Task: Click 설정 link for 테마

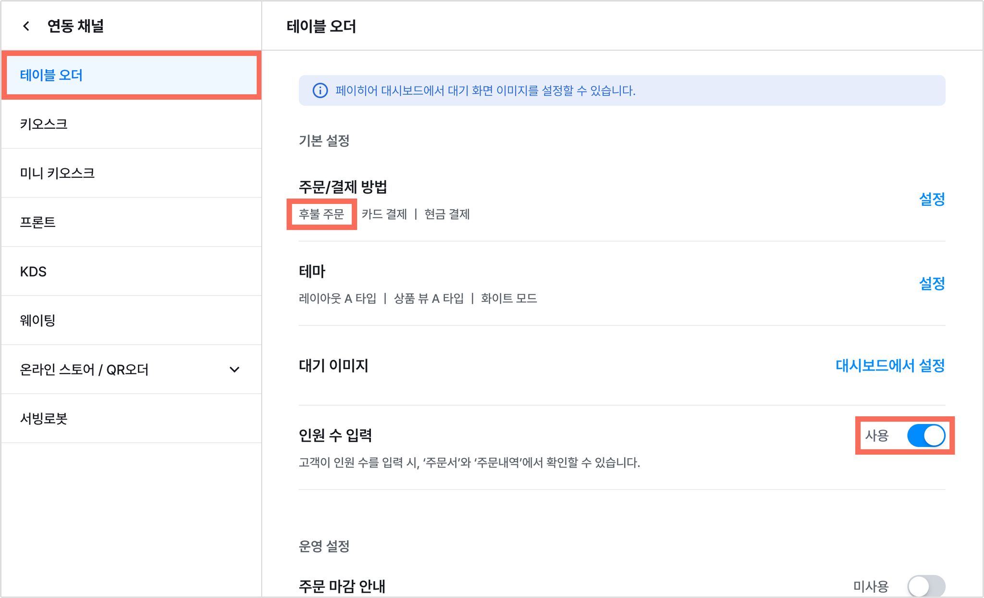Action: pos(932,283)
